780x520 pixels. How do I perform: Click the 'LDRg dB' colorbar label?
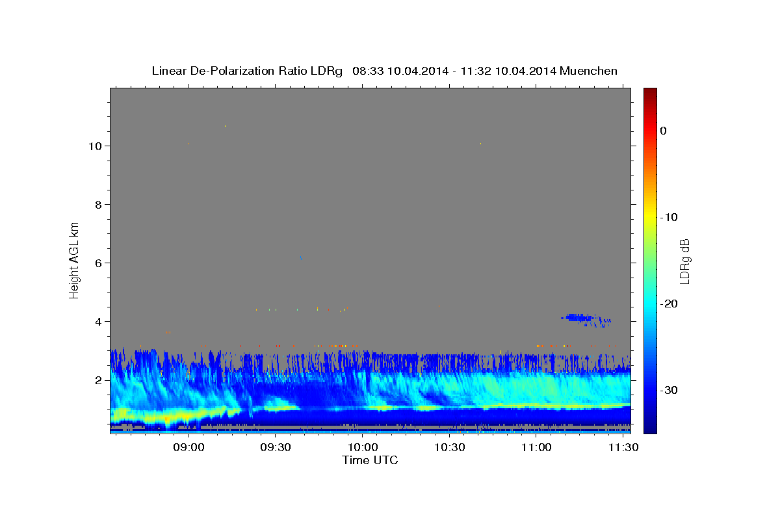[684, 261]
